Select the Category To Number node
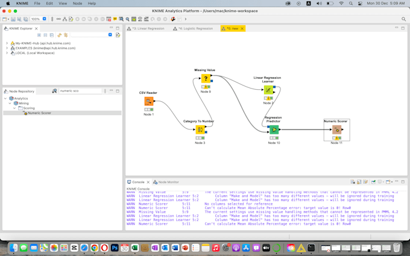This screenshot has height=256, width=410. (x=200, y=130)
